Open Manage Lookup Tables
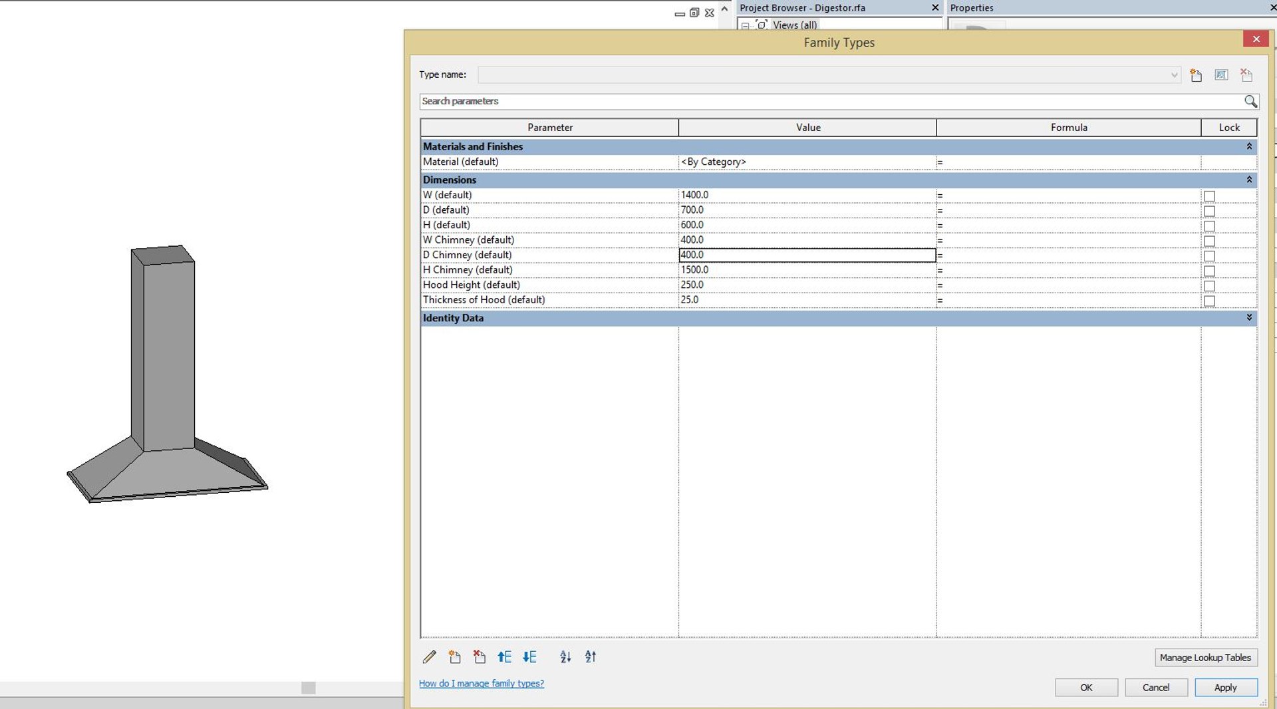The image size is (1277, 709). (1205, 657)
